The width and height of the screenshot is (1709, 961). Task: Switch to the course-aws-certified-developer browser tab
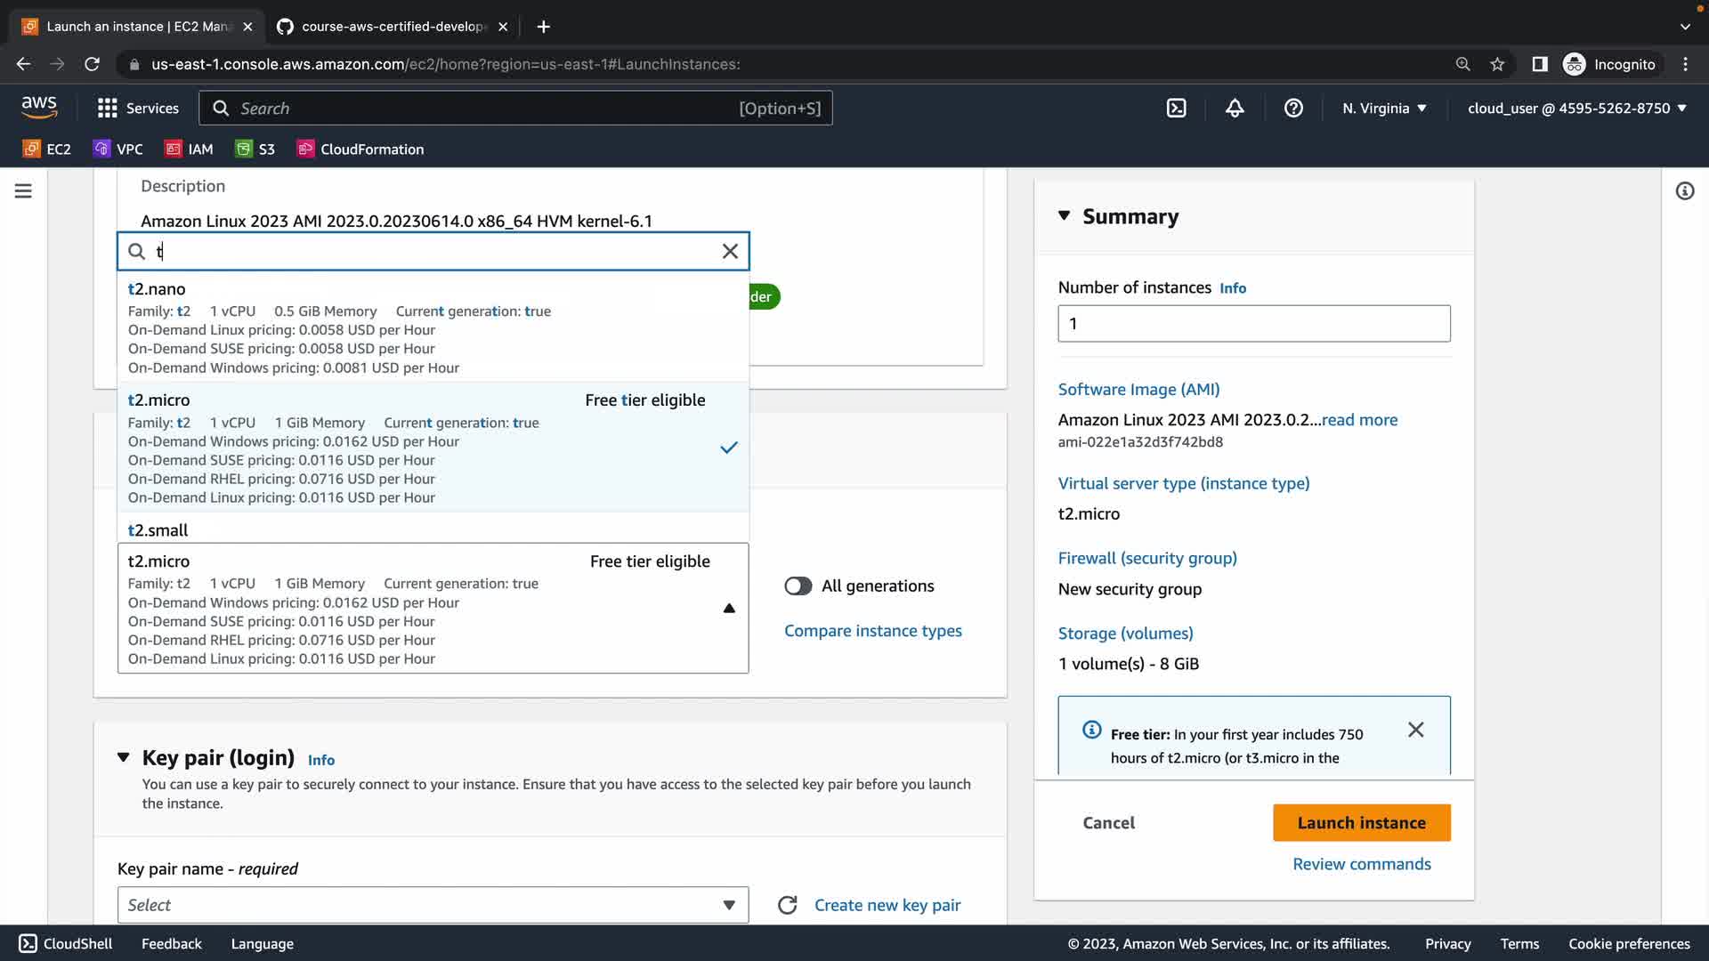tap(392, 27)
